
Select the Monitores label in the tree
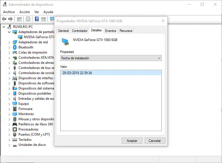26,114
